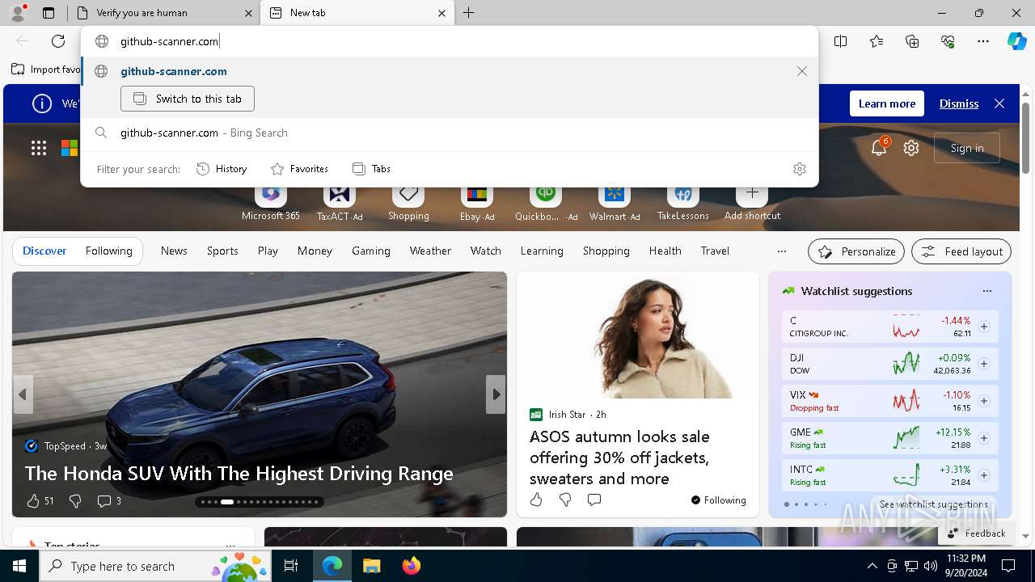Add VIX to the watchlist

(x=984, y=401)
